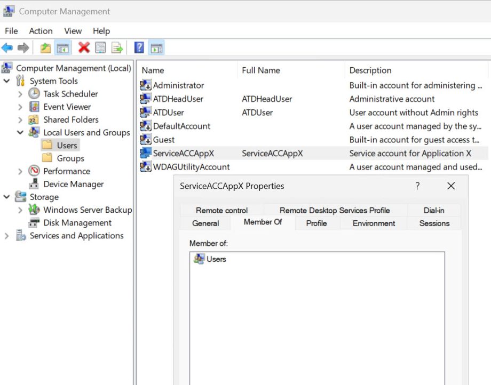Click the Back navigation arrow

pyautogui.click(x=7, y=47)
